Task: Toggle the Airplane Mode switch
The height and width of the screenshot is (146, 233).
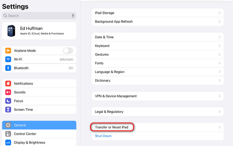Action: 68,51
